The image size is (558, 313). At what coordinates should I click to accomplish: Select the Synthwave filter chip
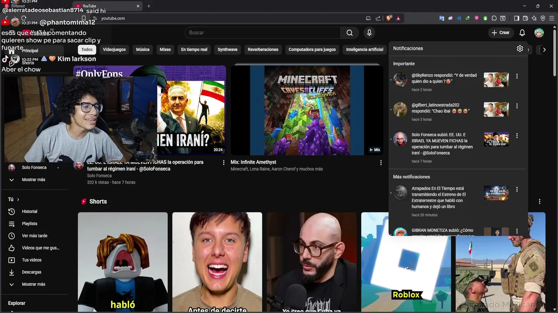click(x=228, y=50)
